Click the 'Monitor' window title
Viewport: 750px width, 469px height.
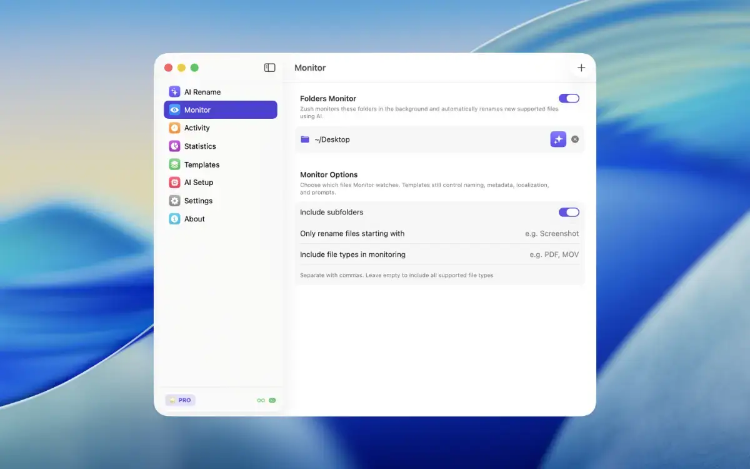(x=310, y=68)
